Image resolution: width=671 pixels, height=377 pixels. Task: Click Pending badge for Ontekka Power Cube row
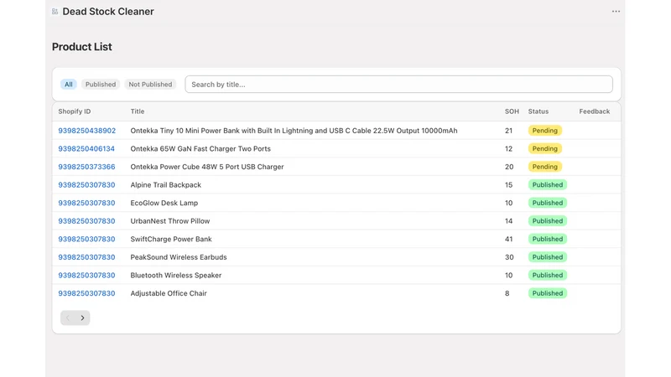[x=544, y=167]
